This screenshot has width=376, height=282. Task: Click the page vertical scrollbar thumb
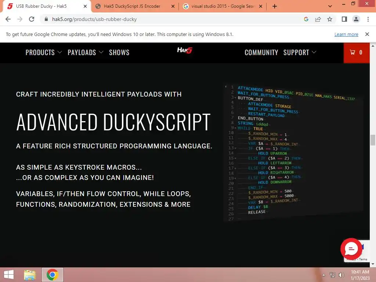point(373,140)
